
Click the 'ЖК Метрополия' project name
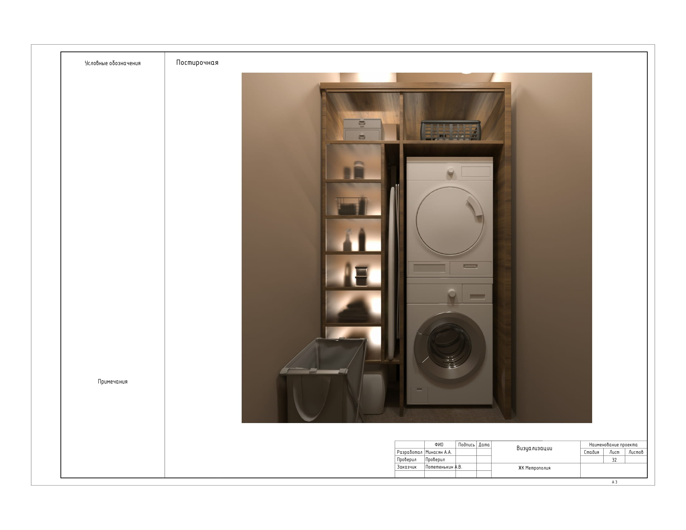coord(534,468)
